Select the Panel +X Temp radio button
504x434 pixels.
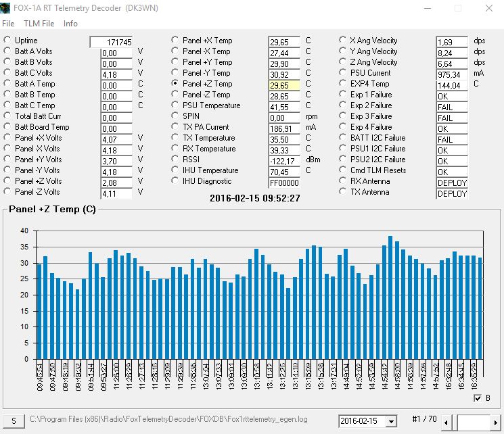(175, 40)
